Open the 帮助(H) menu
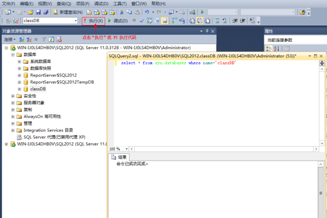 158,4
